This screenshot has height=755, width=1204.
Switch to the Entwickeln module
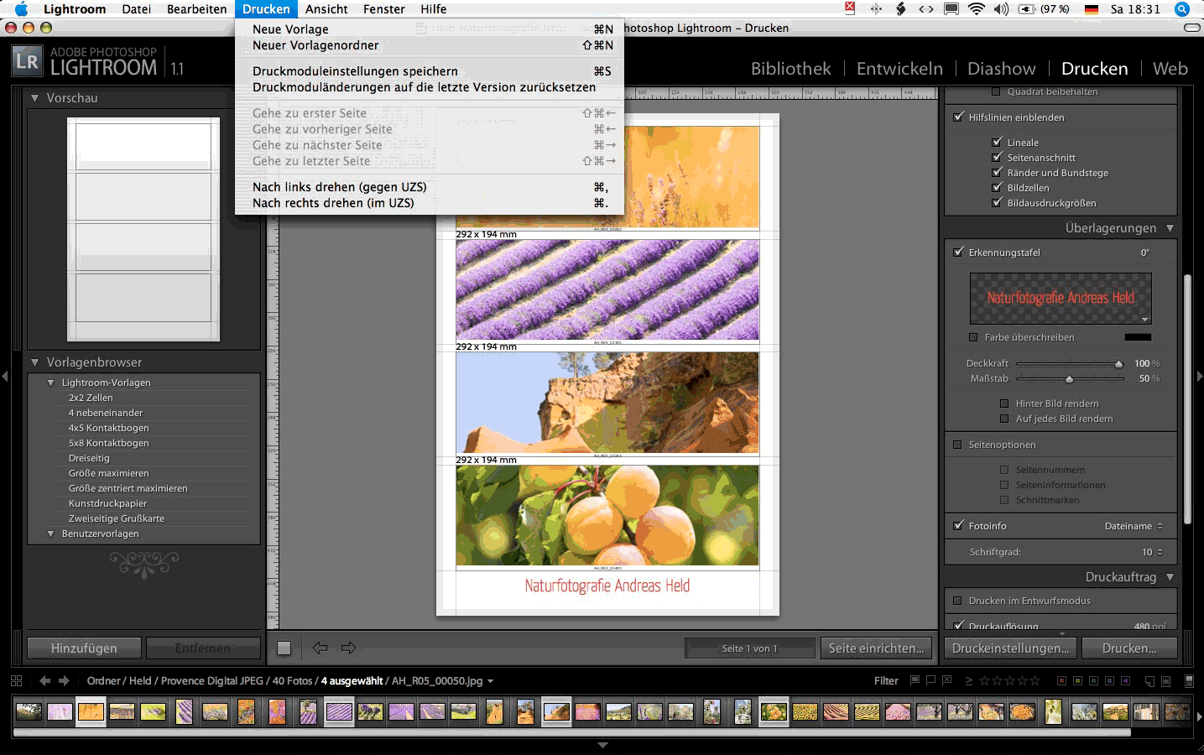coord(899,69)
